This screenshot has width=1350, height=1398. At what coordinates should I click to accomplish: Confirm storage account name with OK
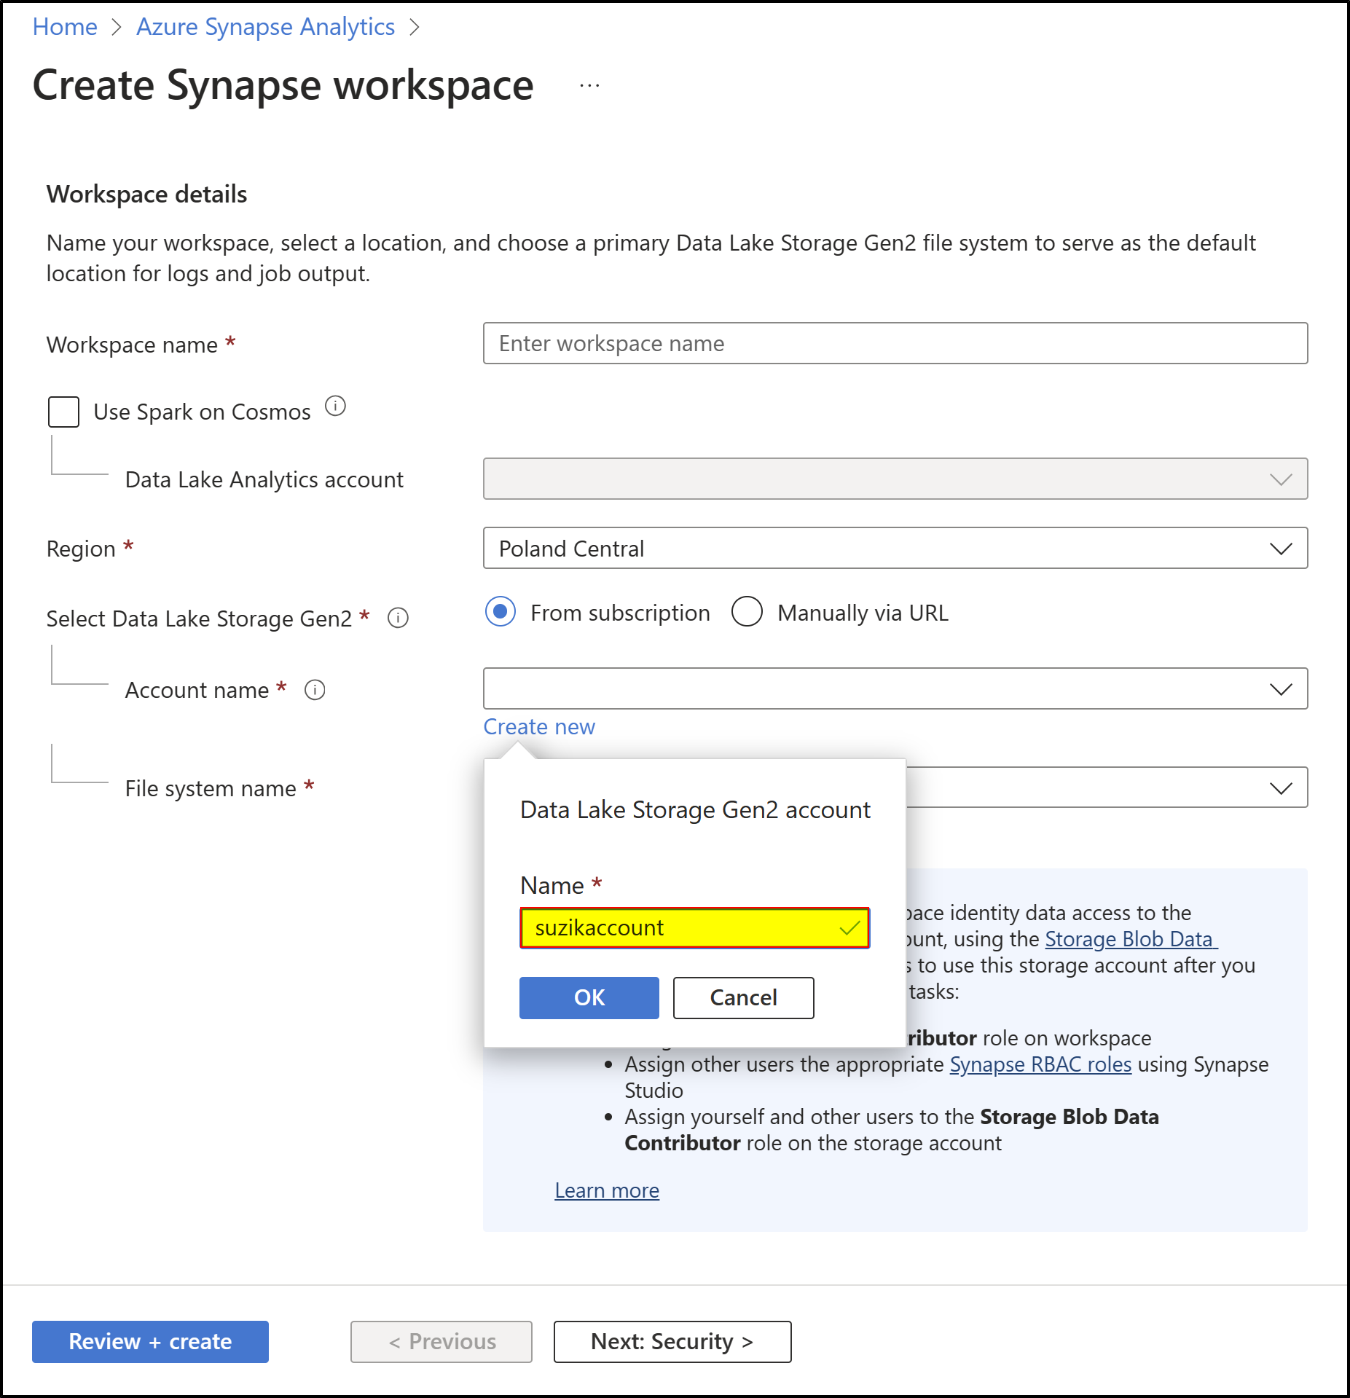(x=589, y=997)
